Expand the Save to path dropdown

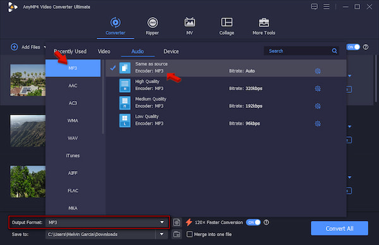[162, 234]
